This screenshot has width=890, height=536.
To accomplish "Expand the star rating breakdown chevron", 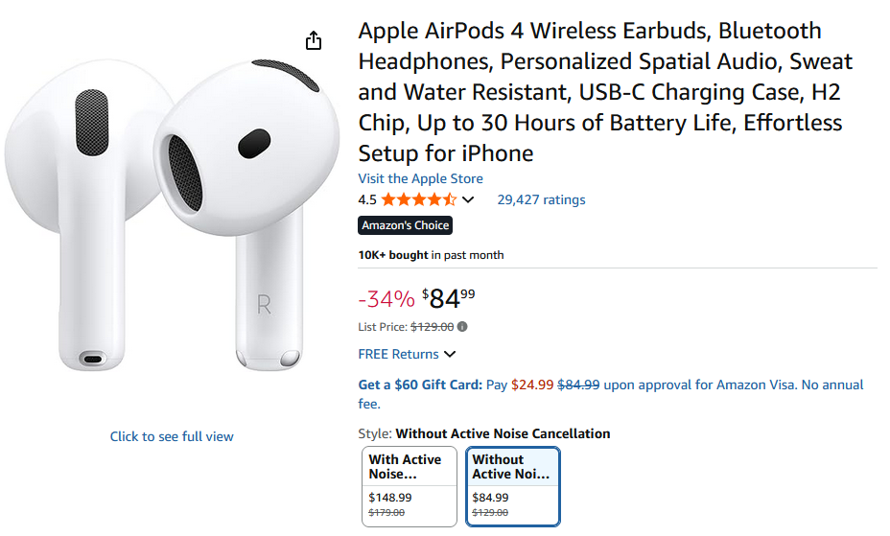I will (x=468, y=200).
